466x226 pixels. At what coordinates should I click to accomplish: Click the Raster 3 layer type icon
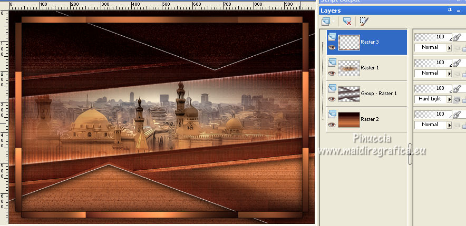tap(332, 37)
